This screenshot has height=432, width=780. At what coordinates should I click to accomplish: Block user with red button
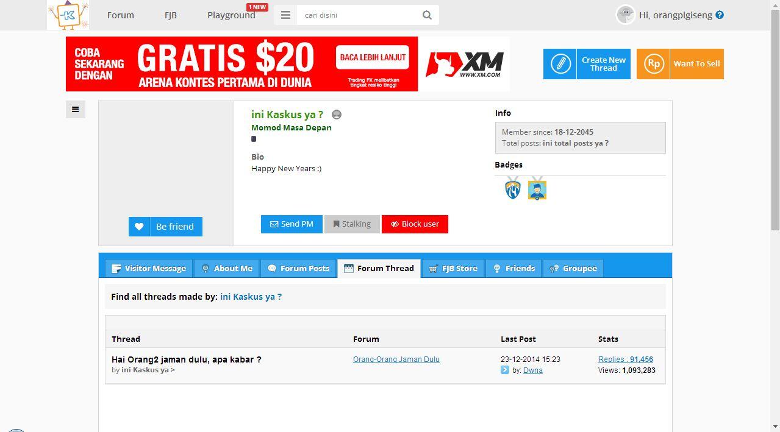415,224
